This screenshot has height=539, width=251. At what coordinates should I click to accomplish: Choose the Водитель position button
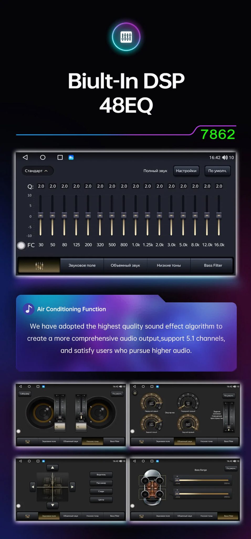point(101,475)
